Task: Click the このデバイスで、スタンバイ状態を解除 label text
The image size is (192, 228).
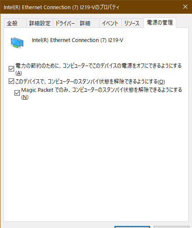Action: pos(90,81)
